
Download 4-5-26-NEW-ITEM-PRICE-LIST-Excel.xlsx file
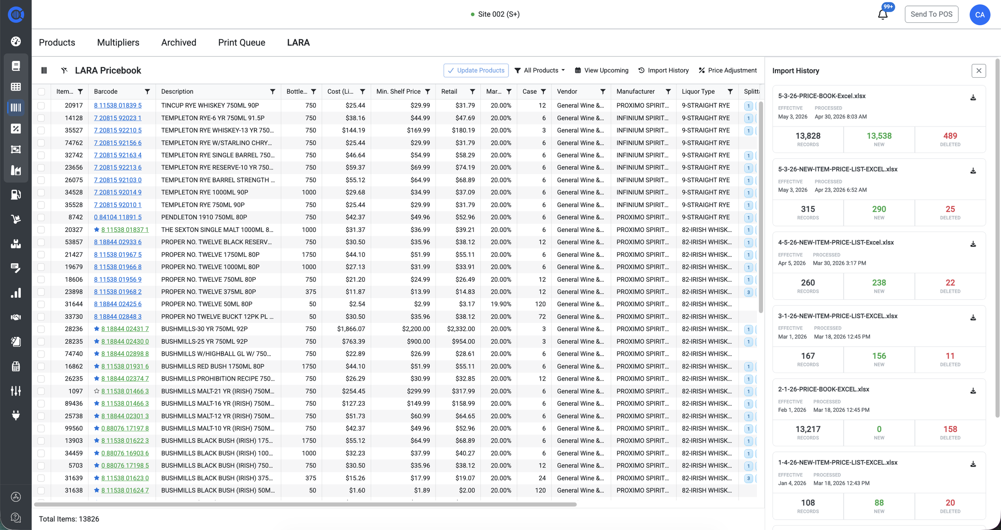point(973,244)
